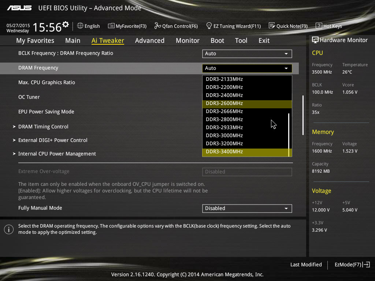Viewport: 375px width, 281px height.
Task: Show Hot Keys help
Action: pyautogui.click(x=329, y=26)
